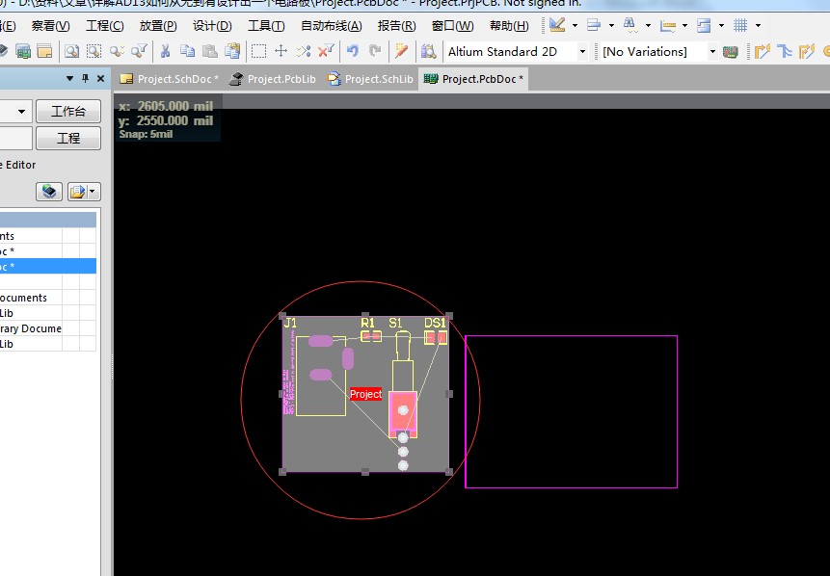
Task: Select the red Project label on the PCB
Action: coord(364,394)
